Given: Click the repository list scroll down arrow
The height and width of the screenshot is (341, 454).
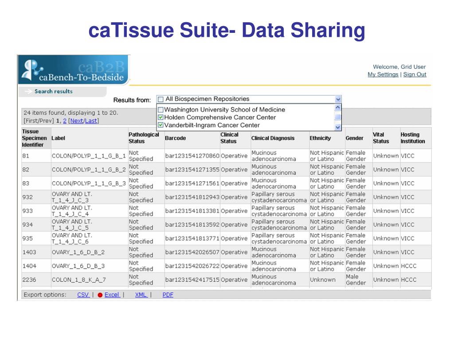Looking at the screenshot, I should (337, 127).
